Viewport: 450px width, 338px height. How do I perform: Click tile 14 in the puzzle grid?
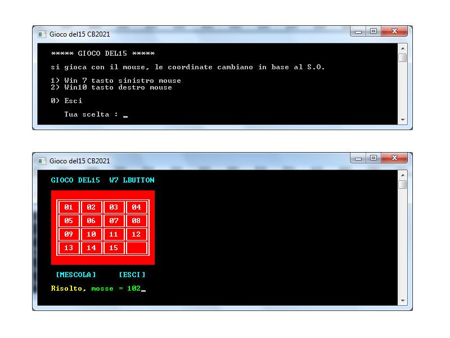point(91,248)
